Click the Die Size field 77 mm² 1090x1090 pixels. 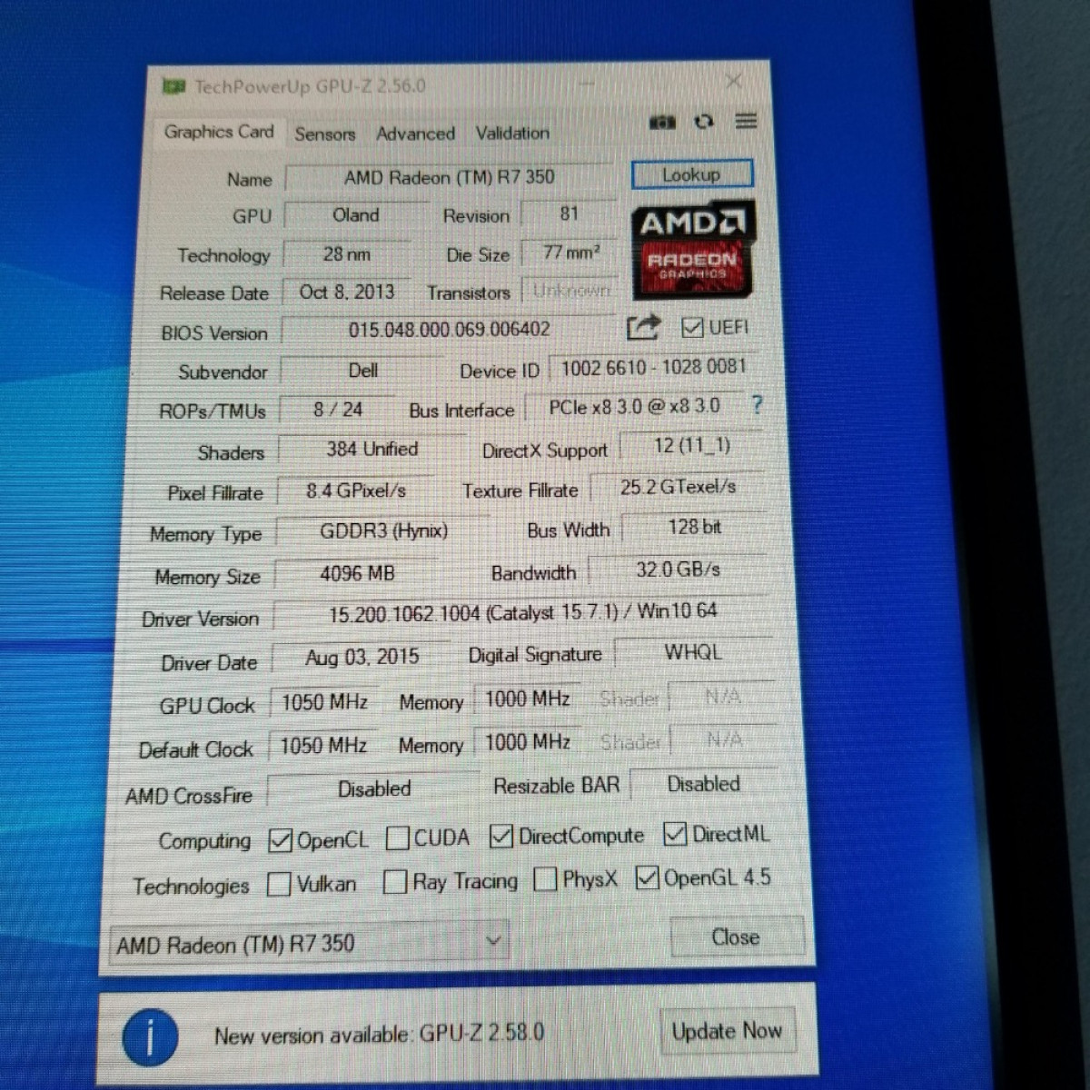click(570, 253)
